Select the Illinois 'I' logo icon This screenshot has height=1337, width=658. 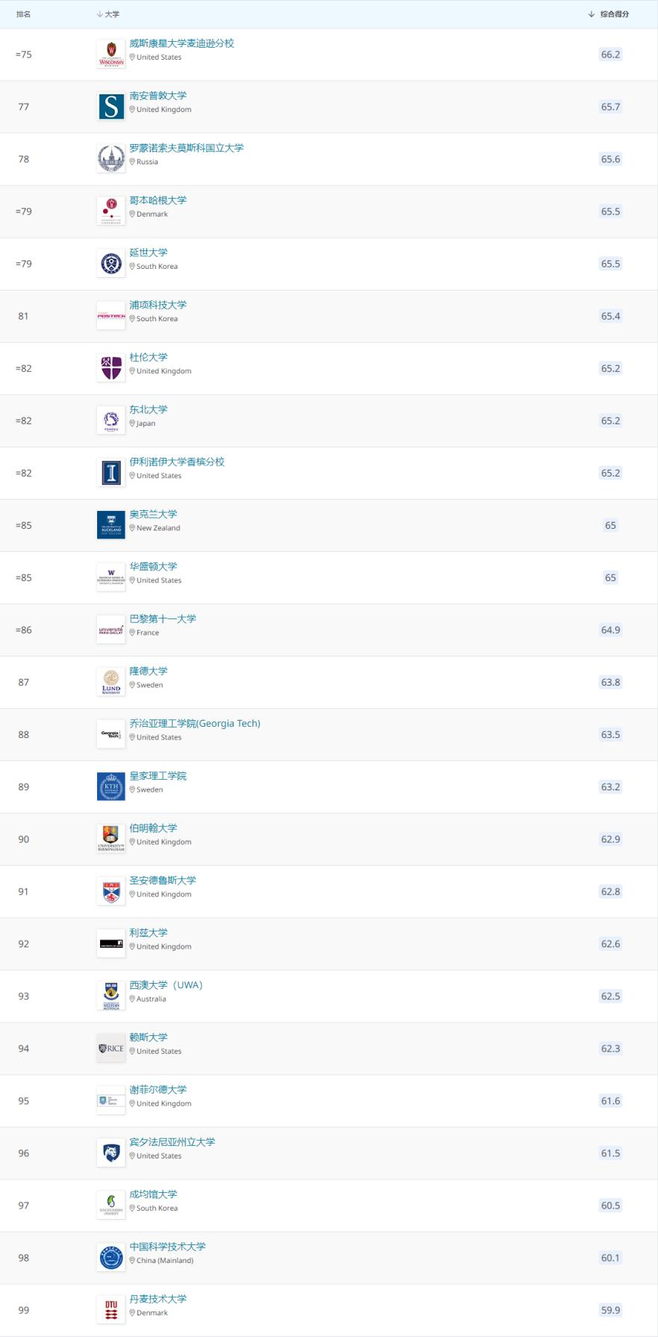[111, 473]
